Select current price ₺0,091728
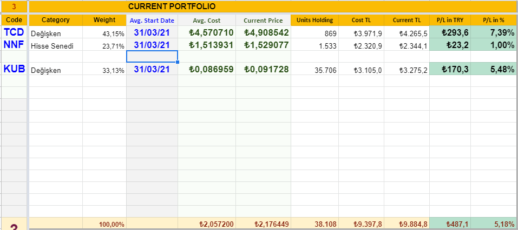This screenshot has height=230, width=518. 263,69
